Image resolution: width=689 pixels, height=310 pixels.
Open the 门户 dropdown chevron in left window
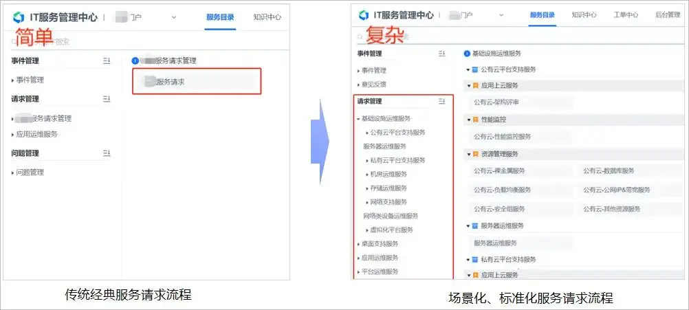coord(173,18)
